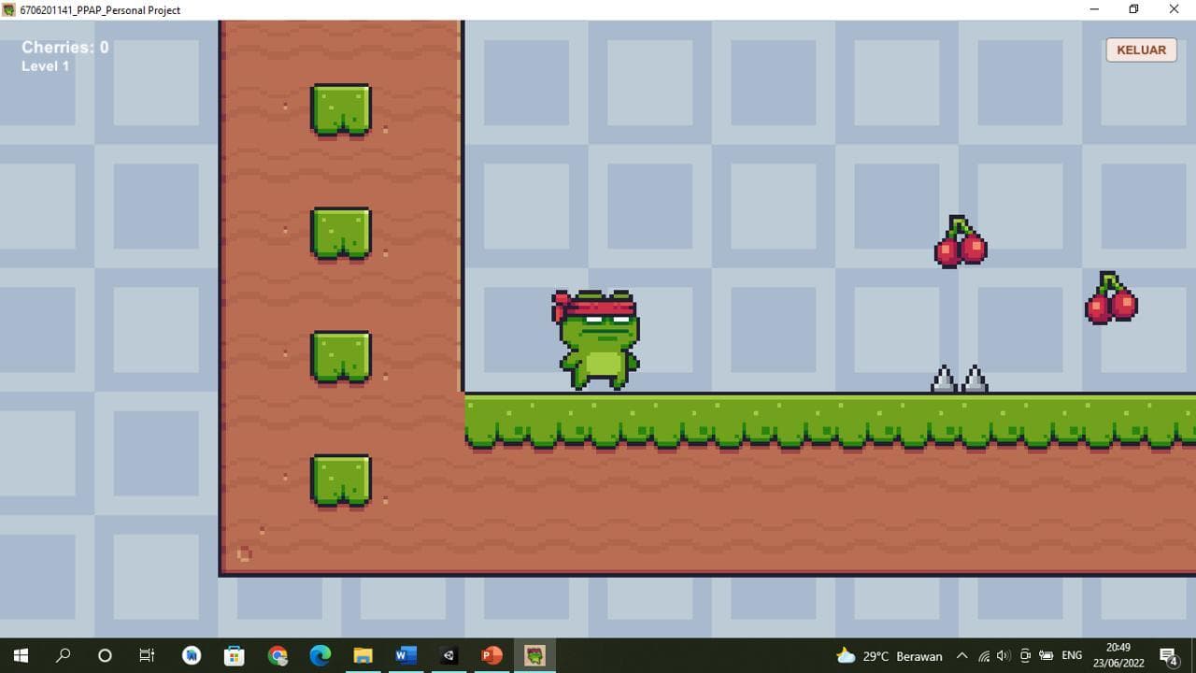Image resolution: width=1196 pixels, height=673 pixels.
Task: Open the notification center icon
Action: pos(1169,656)
